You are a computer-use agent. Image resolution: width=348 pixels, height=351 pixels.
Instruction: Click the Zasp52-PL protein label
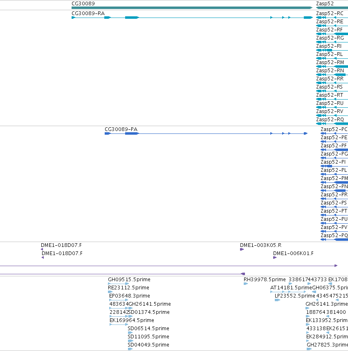point(334,170)
